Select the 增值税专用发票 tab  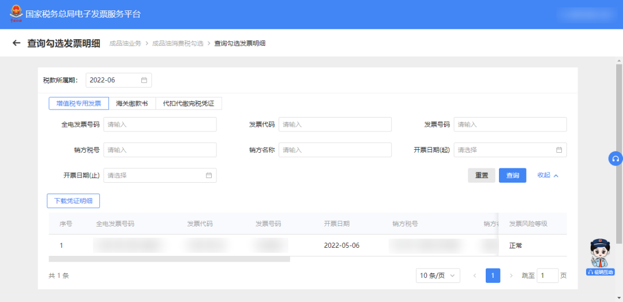click(78, 104)
